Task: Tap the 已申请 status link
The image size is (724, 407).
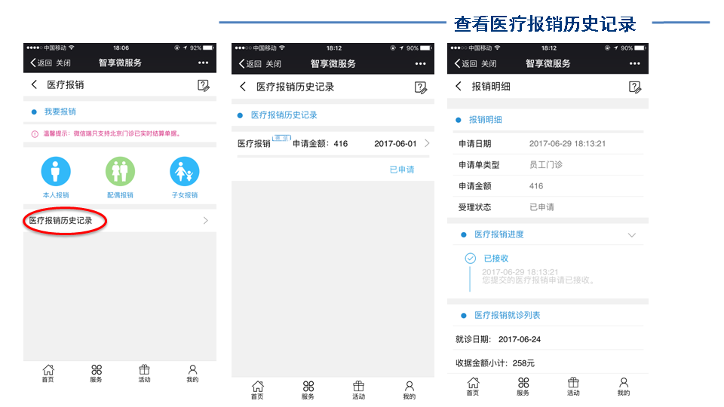Action: 402,170
